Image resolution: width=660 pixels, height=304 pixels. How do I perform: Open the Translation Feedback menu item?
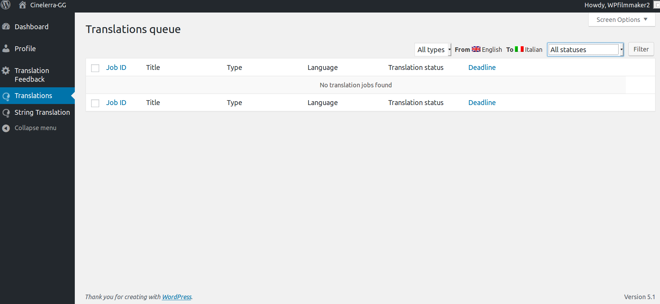pyautogui.click(x=32, y=75)
